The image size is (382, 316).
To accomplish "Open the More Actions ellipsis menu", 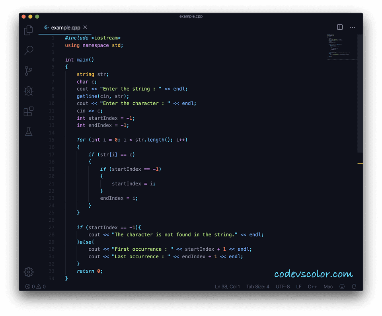I will [x=353, y=27].
